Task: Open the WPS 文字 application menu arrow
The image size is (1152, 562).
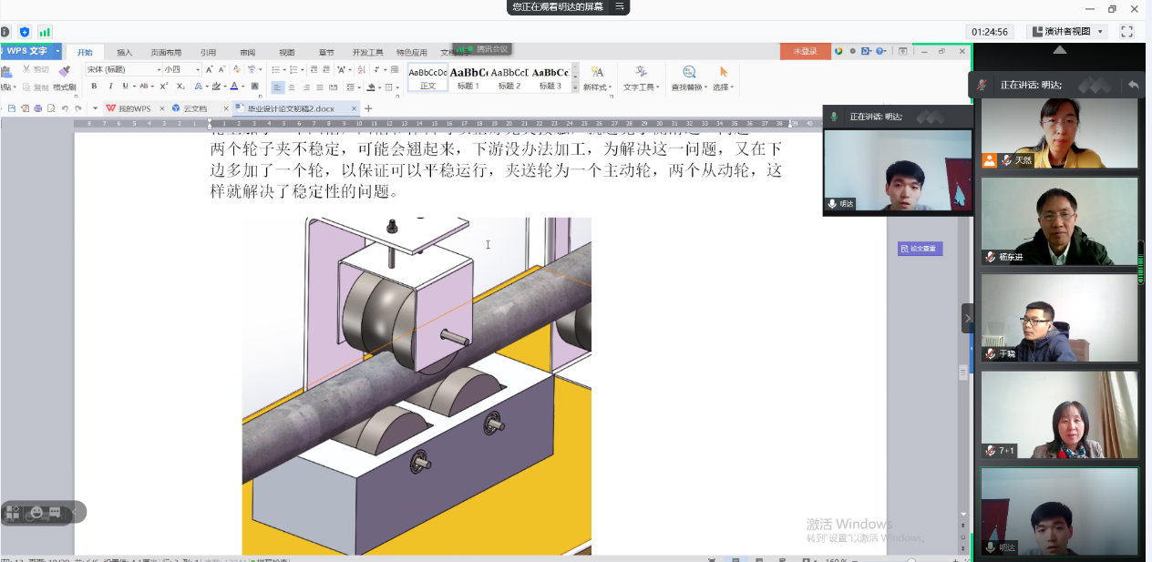Action: 57,51
